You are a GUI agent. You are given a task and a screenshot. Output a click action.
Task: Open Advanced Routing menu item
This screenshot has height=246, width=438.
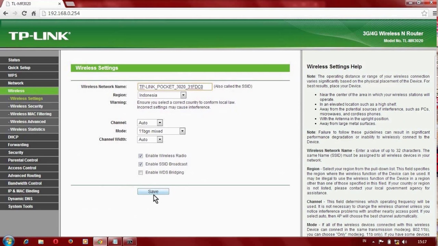tap(29, 176)
